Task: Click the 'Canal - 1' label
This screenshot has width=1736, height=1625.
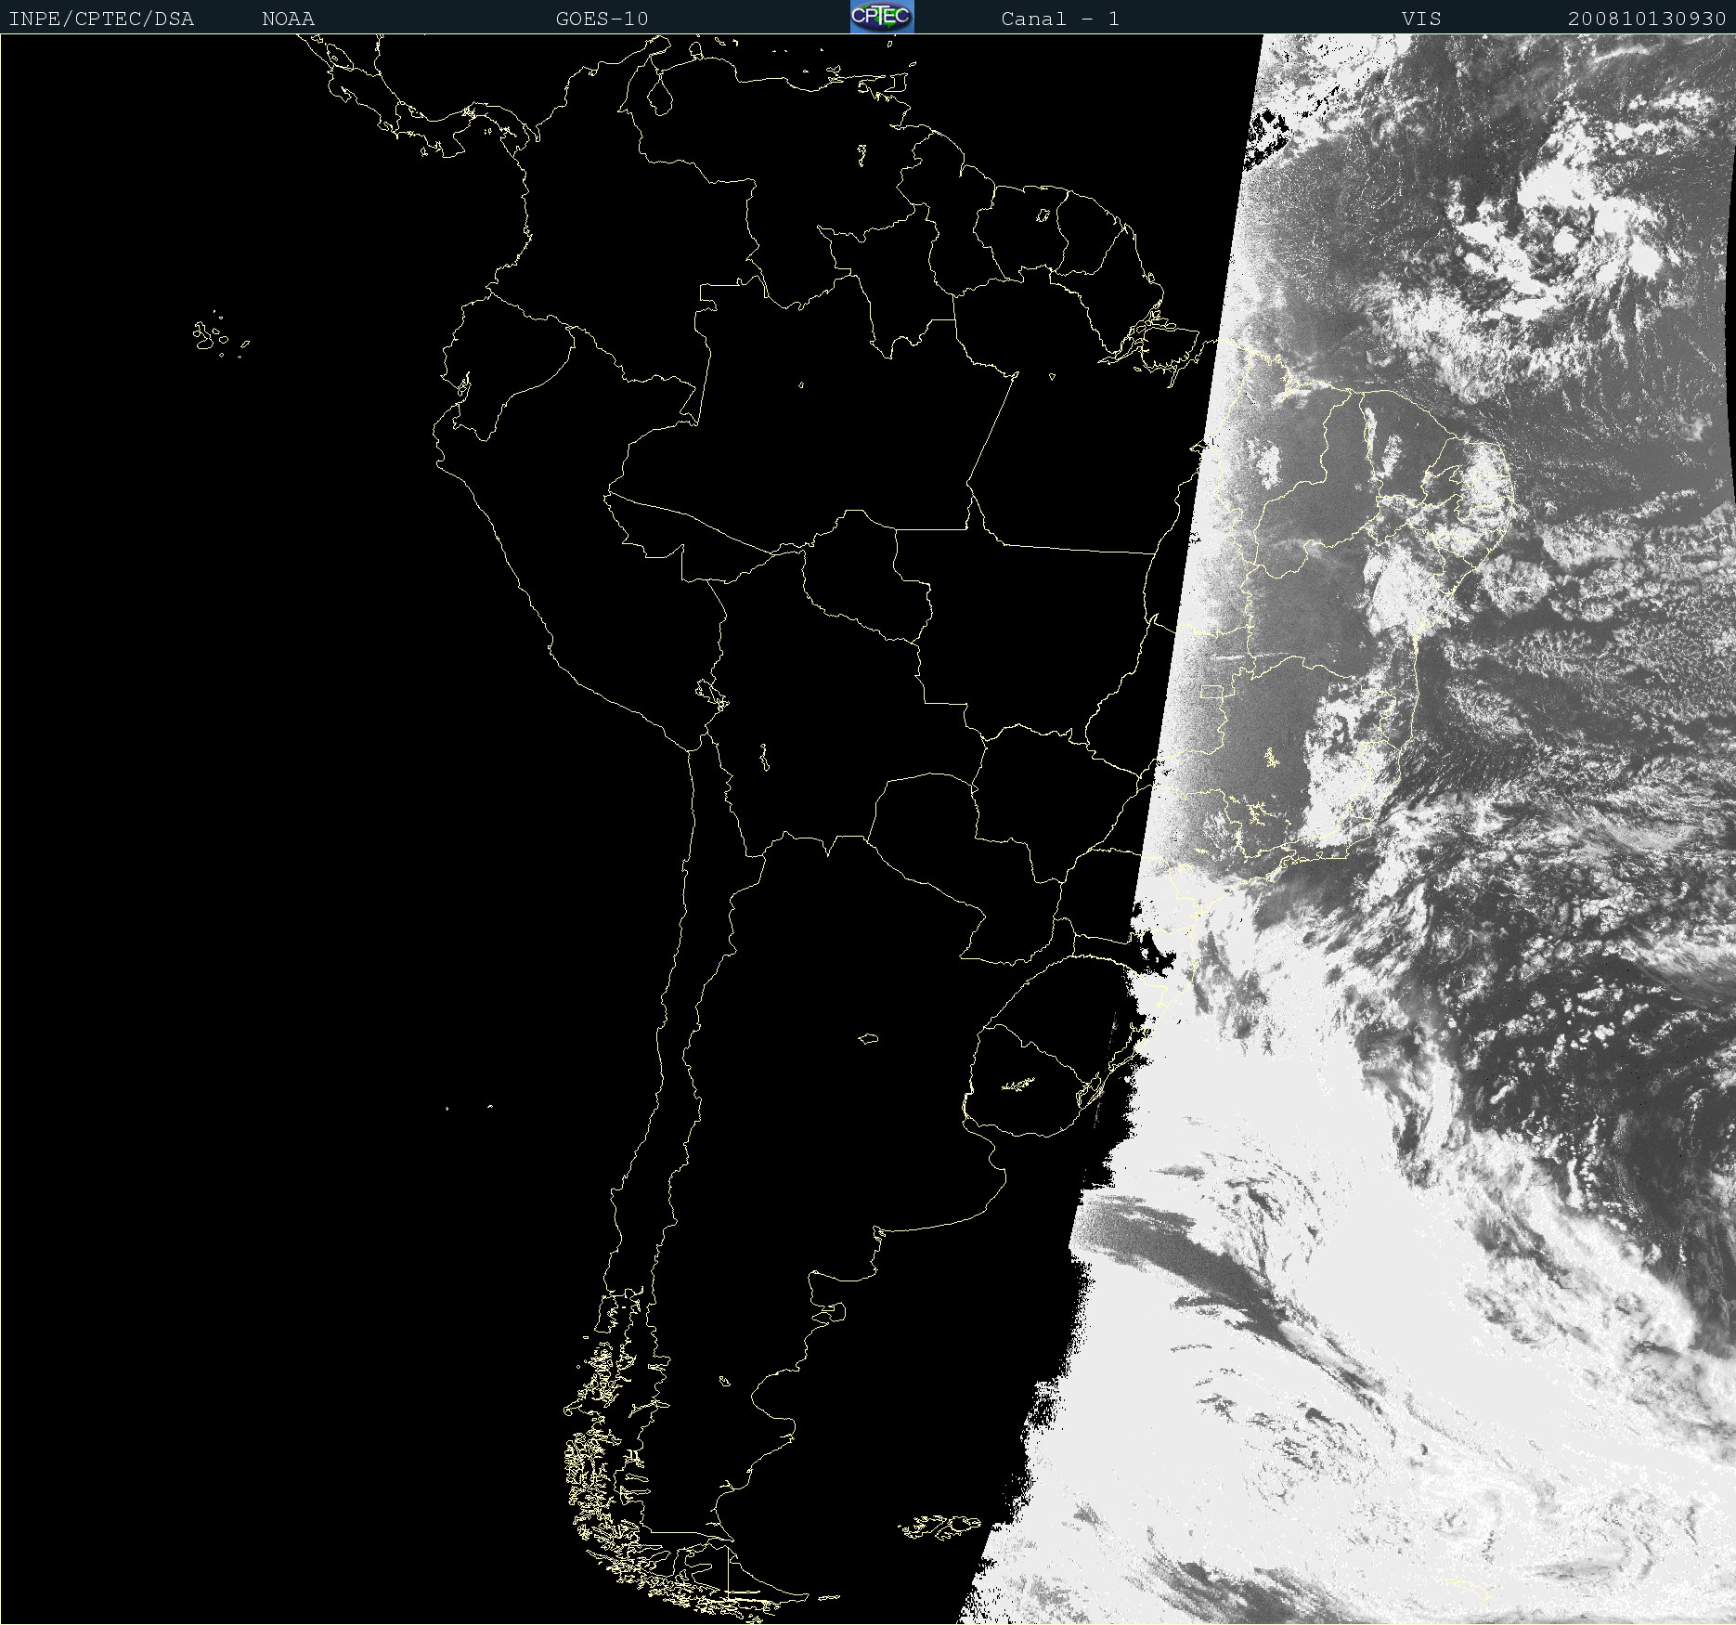Action: [x=1060, y=19]
